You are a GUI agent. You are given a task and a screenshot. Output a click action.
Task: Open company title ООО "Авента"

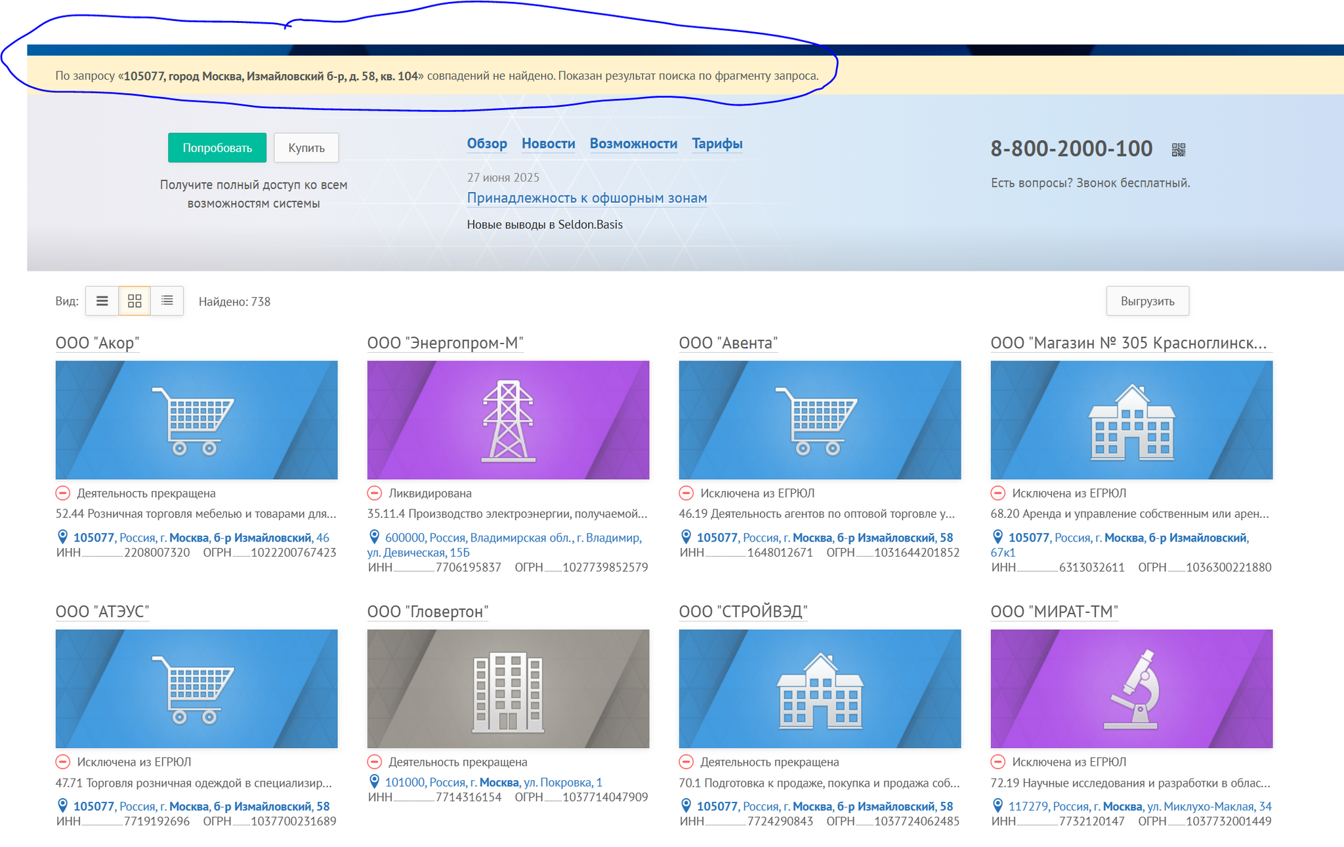pos(728,343)
